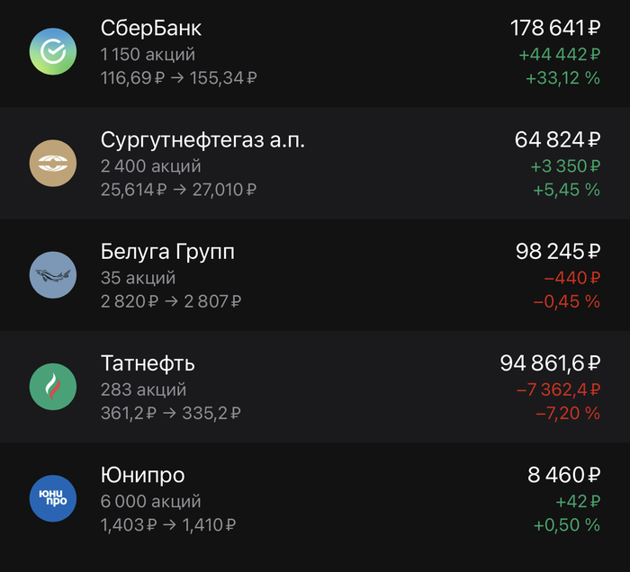
Task: Select the Юнипро stock title
Action: tap(143, 475)
